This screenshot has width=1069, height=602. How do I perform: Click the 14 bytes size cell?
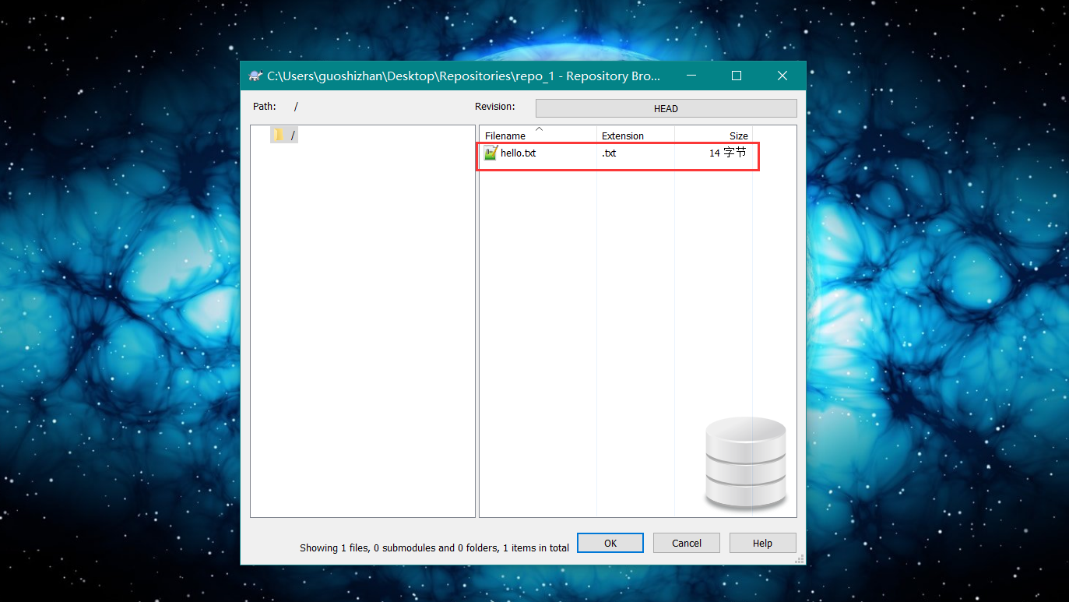tap(727, 153)
